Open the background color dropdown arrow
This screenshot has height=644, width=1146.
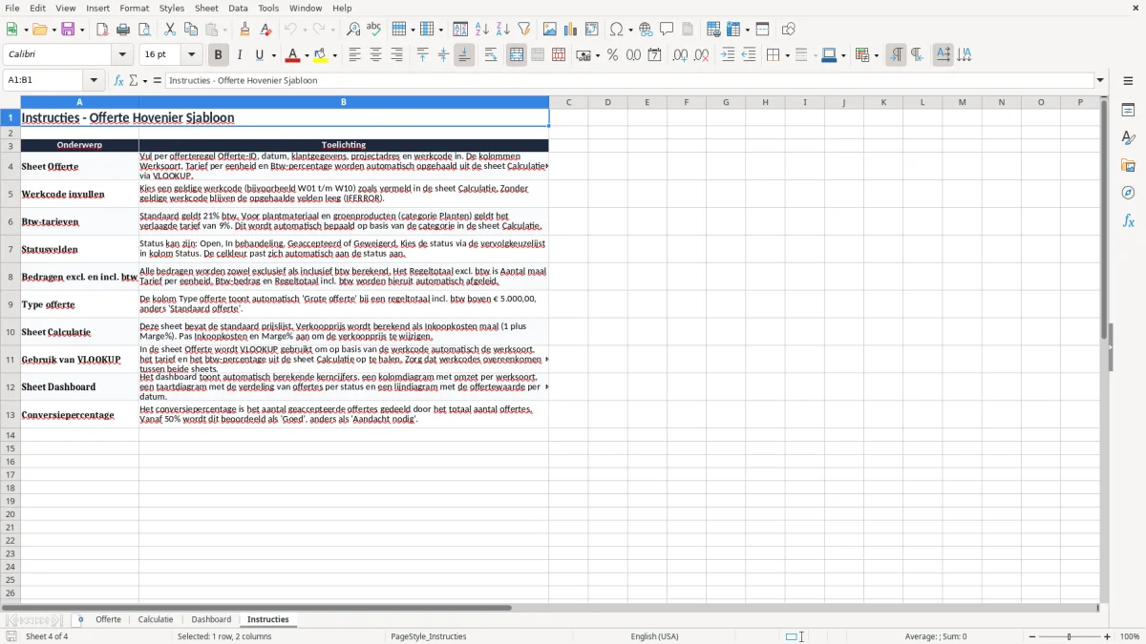(334, 55)
